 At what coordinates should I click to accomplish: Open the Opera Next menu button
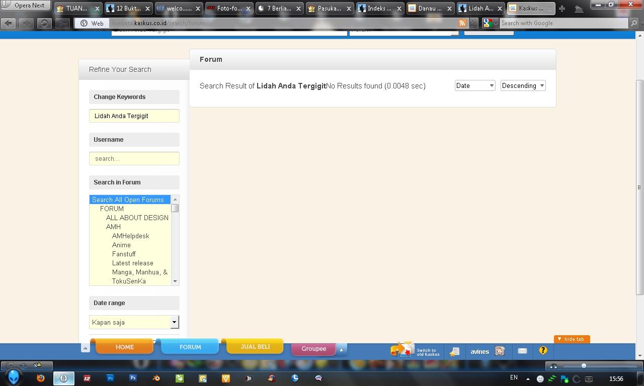click(x=24, y=5)
